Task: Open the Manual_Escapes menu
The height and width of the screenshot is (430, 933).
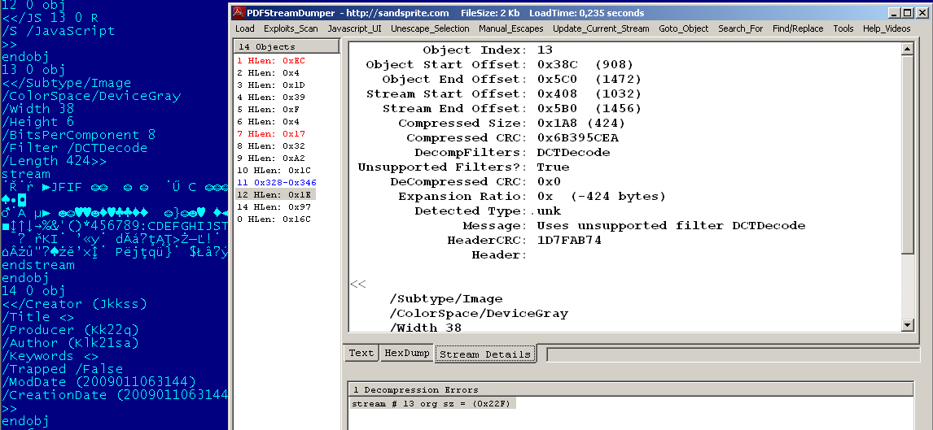Action: coord(510,28)
